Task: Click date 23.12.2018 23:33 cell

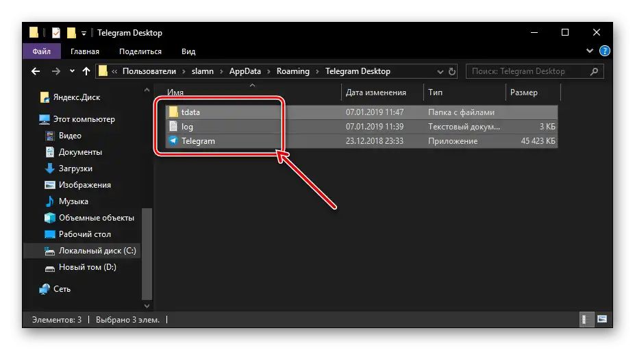Action: (x=375, y=141)
